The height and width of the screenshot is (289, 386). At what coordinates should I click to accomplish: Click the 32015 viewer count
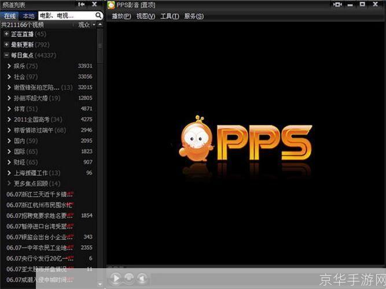(x=85, y=87)
